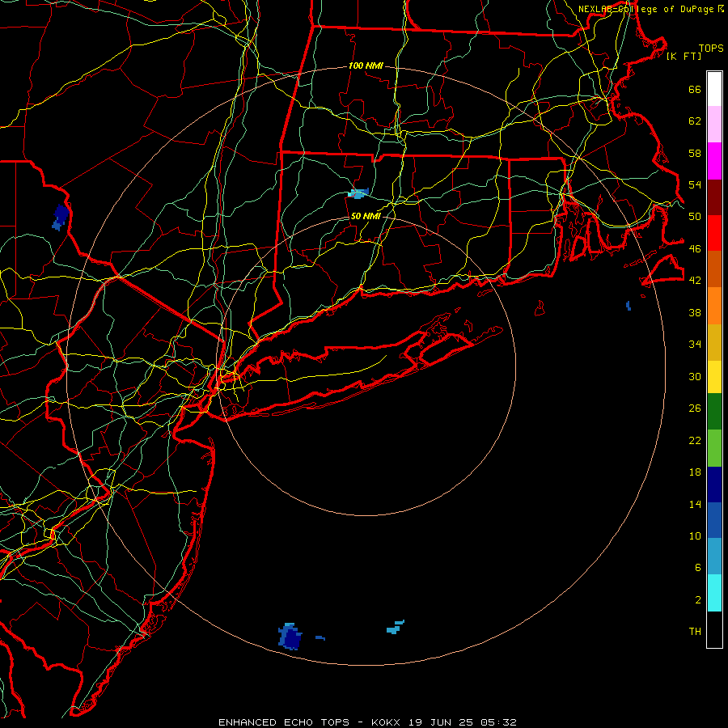The image size is (728, 728).
Task: Select the bright red legend color band
Action: pyautogui.click(x=714, y=233)
